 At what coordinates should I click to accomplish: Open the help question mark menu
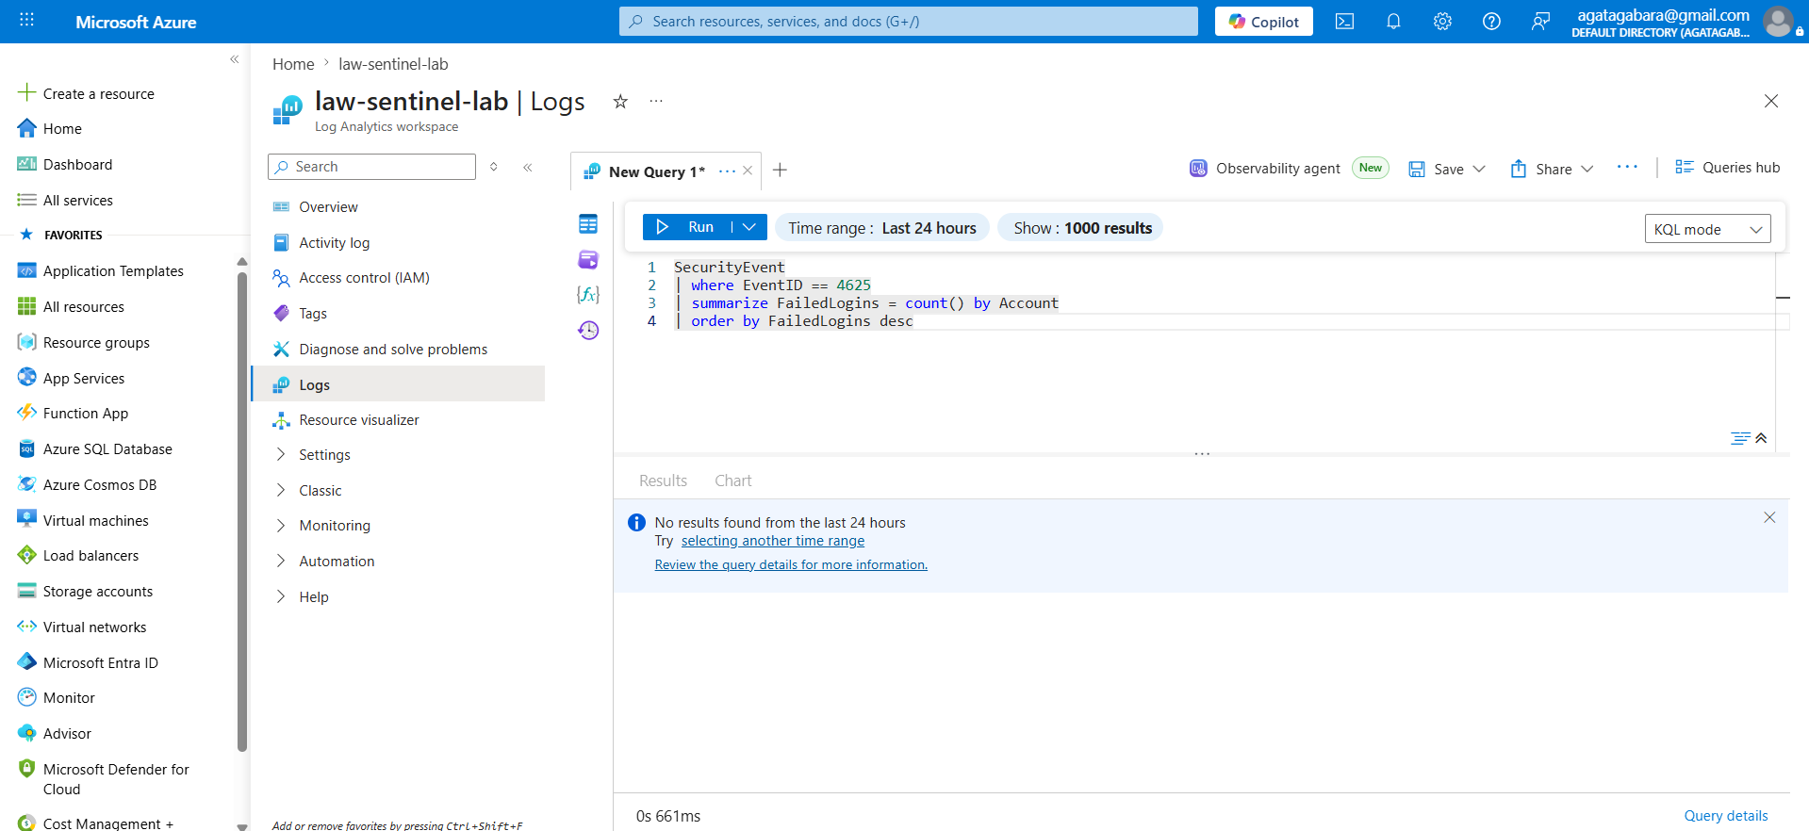pyautogui.click(x=1491, y=22)
